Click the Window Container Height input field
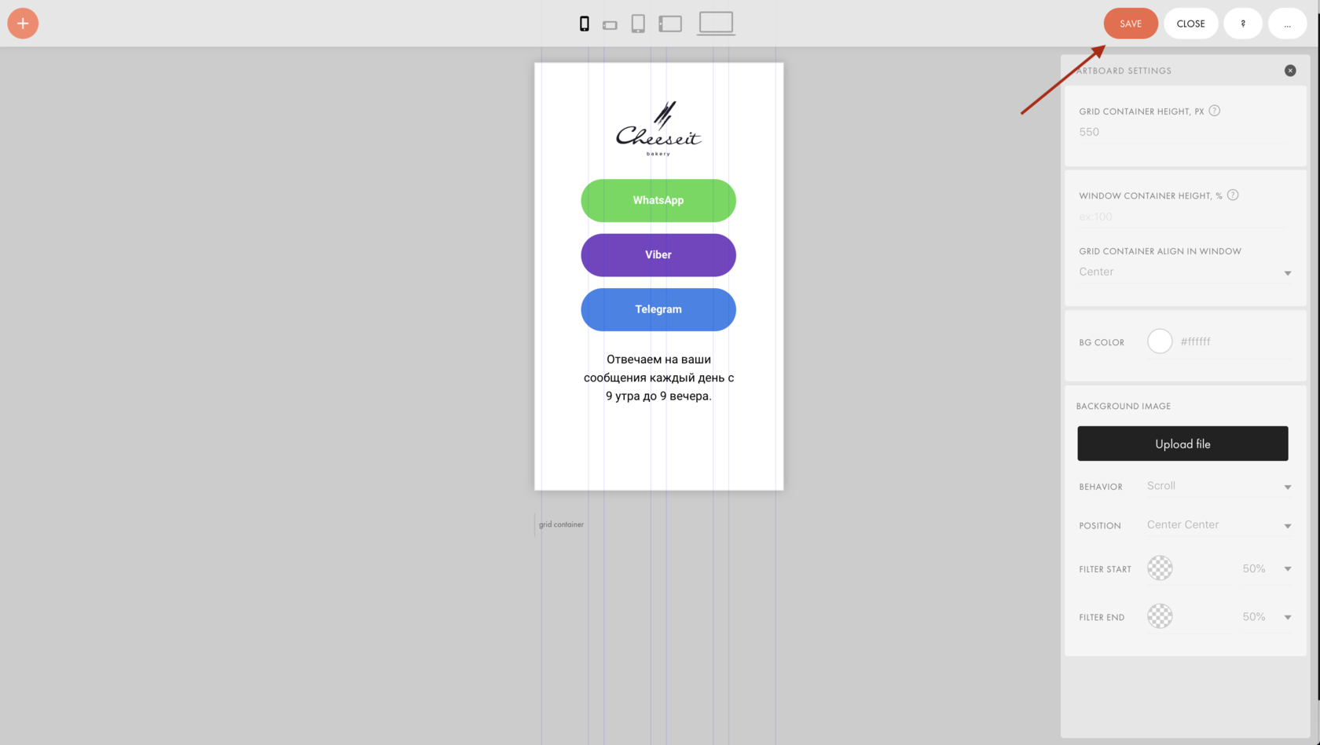 pyautogui.click(x=1184, y=217)
